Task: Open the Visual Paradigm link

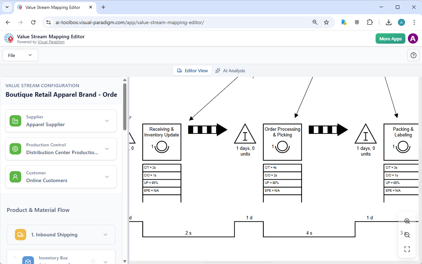Action: pos(51,42)
